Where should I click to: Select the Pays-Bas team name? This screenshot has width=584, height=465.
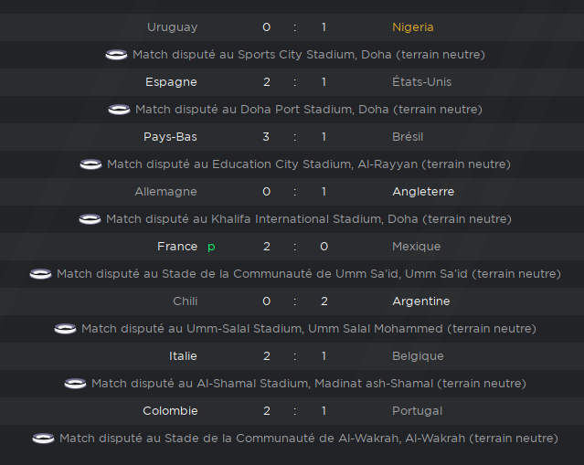point(170,137)
